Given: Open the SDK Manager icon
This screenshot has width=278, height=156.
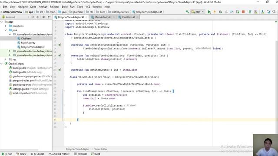Looking at the screenshot, I should pyautogui.click(x=262, y=12).
